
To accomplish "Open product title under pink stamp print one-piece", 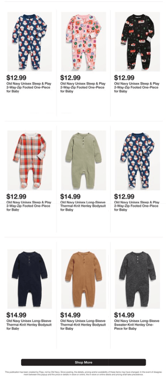I will [83, 87].
